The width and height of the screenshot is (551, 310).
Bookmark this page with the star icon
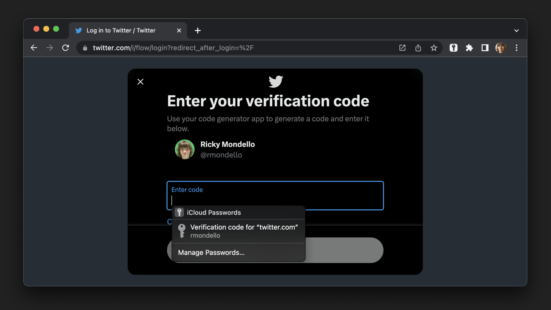tap(434, 48)
